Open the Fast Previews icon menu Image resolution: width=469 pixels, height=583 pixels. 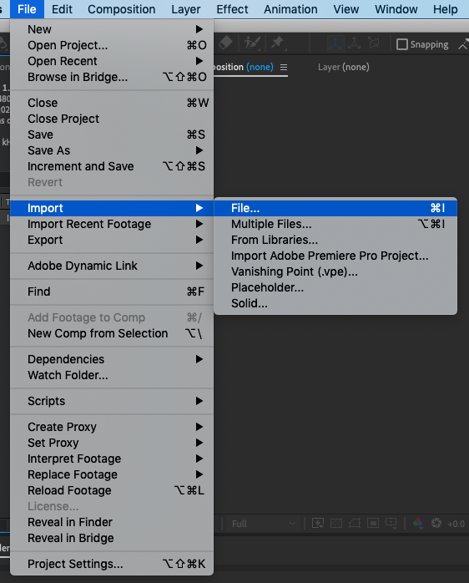pos(318,524)
